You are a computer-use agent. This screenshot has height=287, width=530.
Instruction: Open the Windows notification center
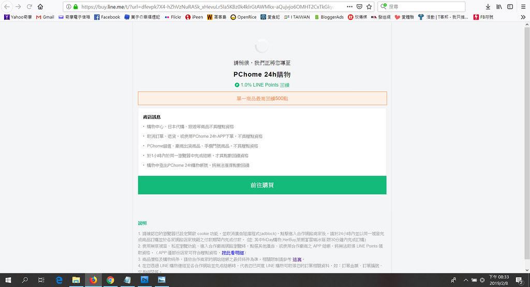click(519, 280)
